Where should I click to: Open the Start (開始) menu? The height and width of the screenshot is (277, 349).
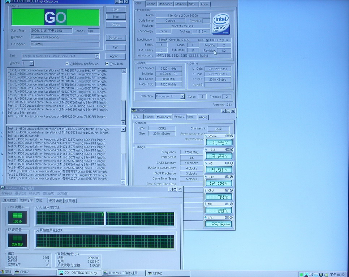click(6, 272)
